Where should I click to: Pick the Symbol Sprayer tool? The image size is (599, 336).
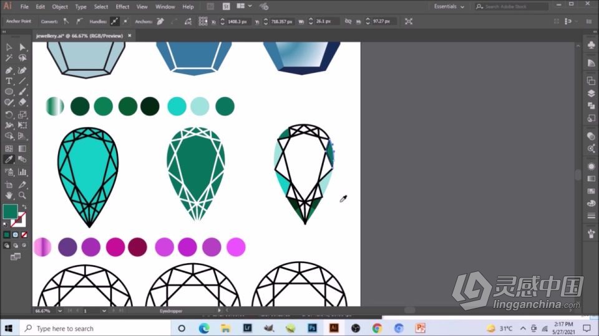click(x=9, y=172)
